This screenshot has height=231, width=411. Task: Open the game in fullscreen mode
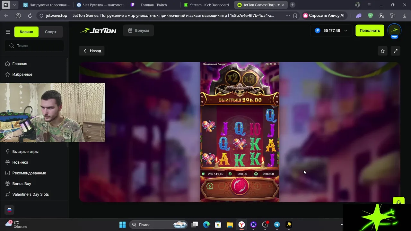click(396, 51)
